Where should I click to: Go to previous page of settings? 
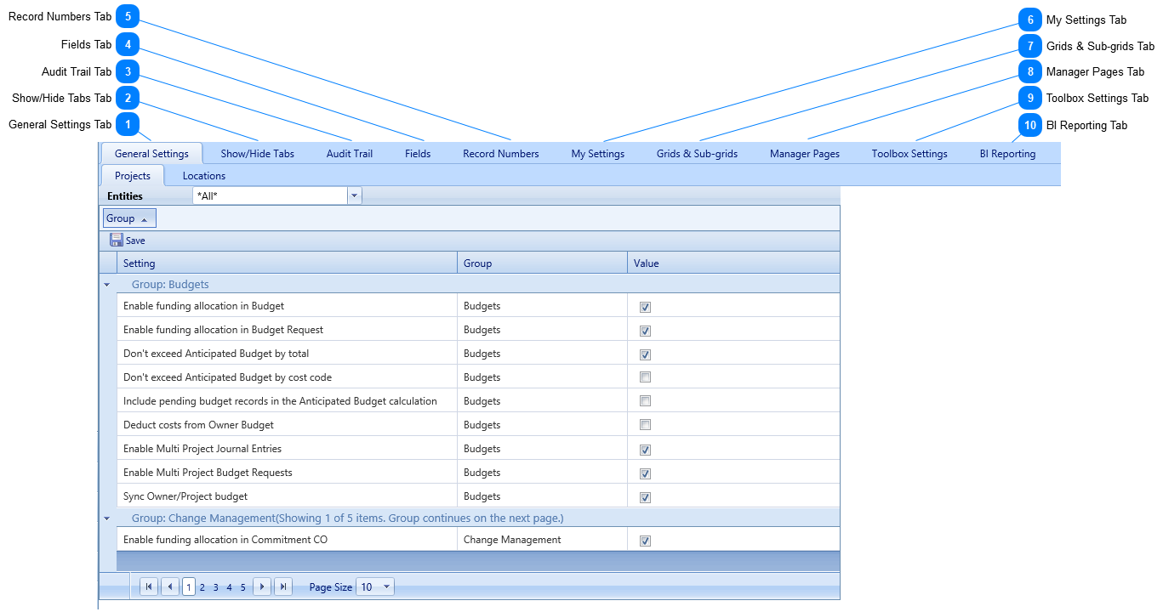(170, 586)
